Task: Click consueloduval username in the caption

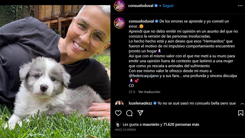Action: (x=141, y=21)
